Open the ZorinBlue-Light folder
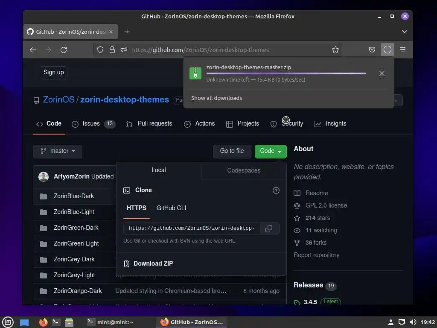Image resolution: width=437 pixels, height=328 pixels. [x=74, y=212]
